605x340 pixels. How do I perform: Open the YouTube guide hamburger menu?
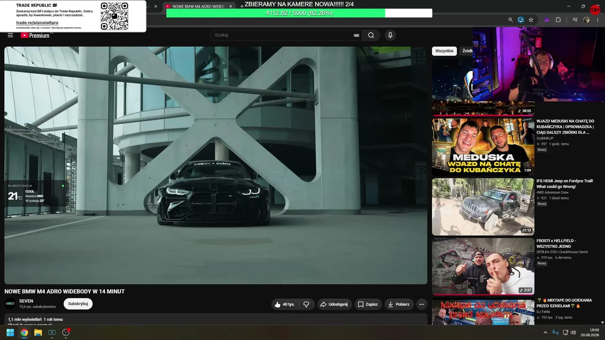coord(10,35)
